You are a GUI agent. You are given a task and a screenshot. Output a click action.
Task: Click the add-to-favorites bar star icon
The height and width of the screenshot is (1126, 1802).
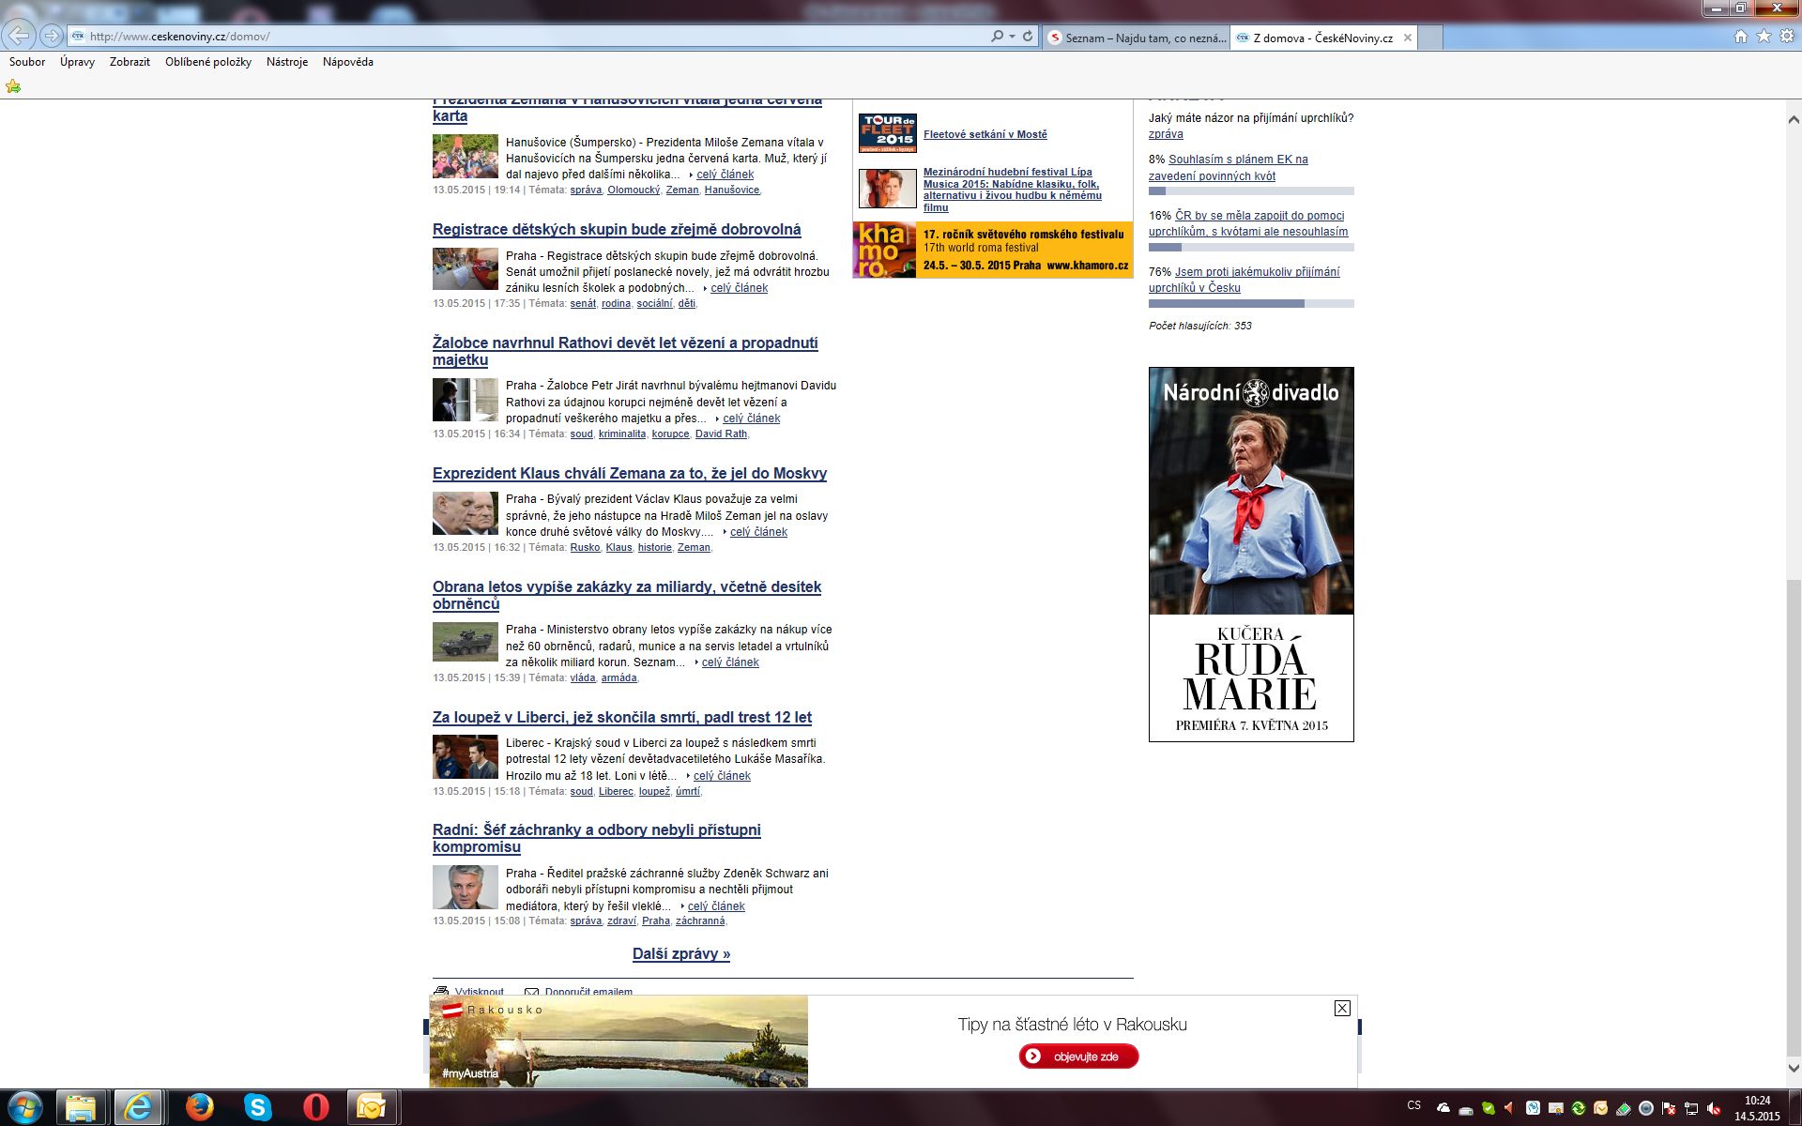point(13,86)
